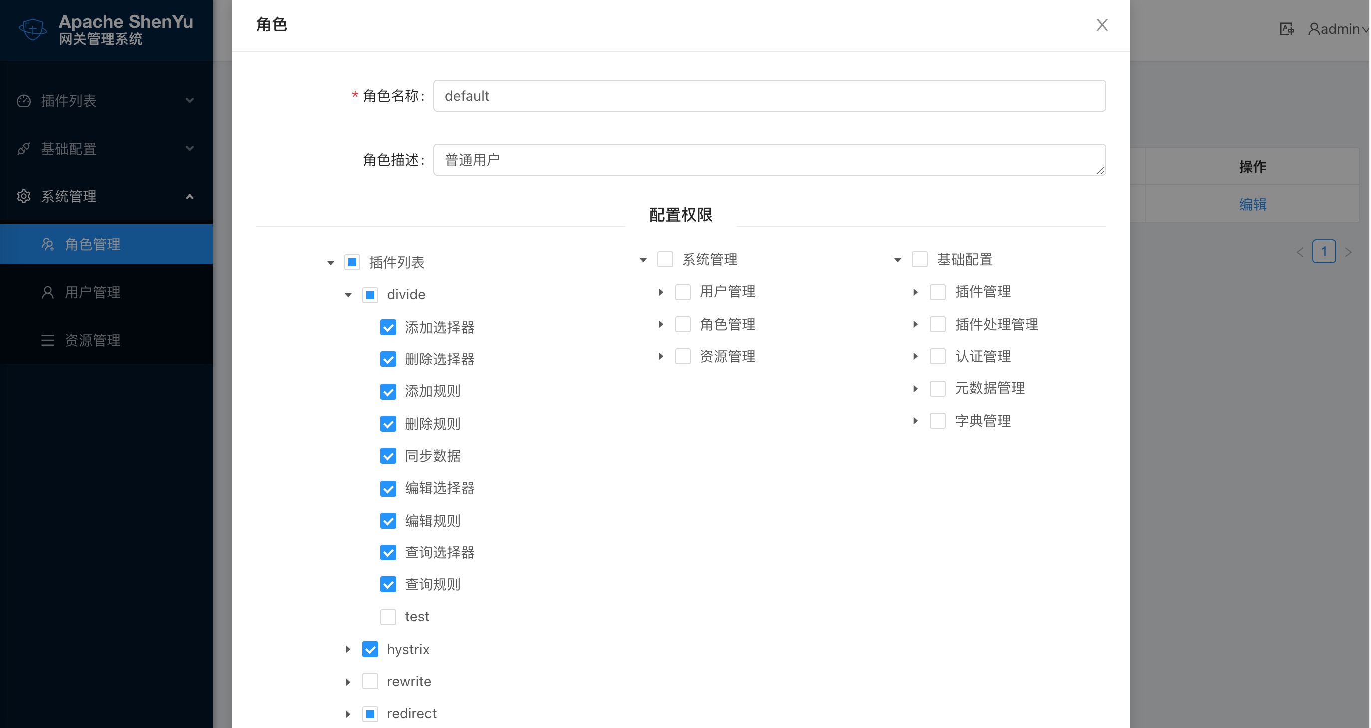
Task: Expand the 用户管理 permission node
Action: point(661,292)
